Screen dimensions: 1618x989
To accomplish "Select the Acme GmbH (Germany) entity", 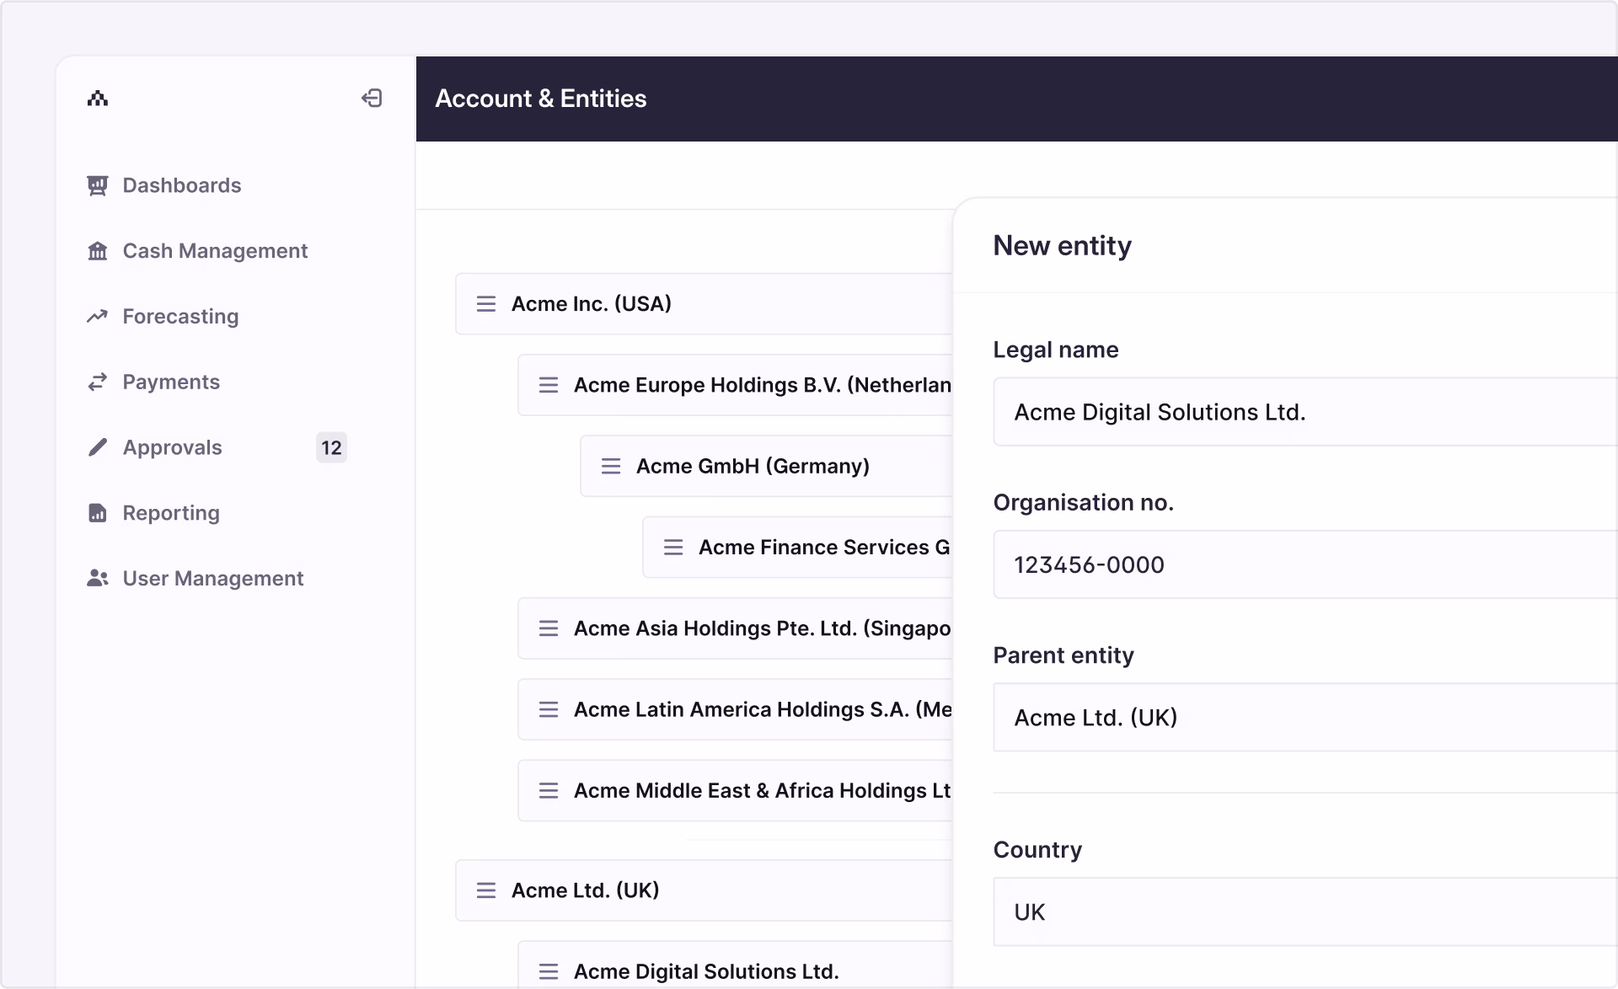I will coord(767,466).
